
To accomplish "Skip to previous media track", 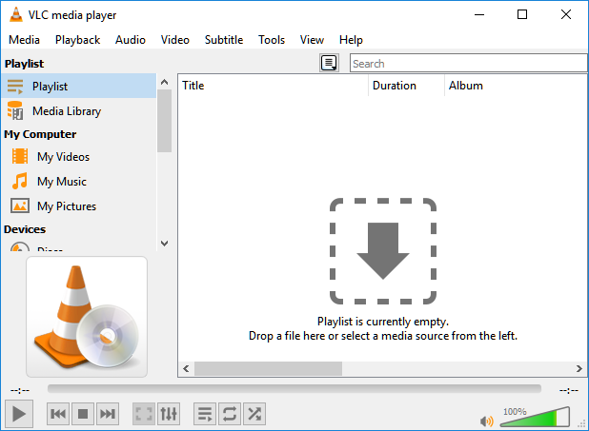I will [58, 414].
